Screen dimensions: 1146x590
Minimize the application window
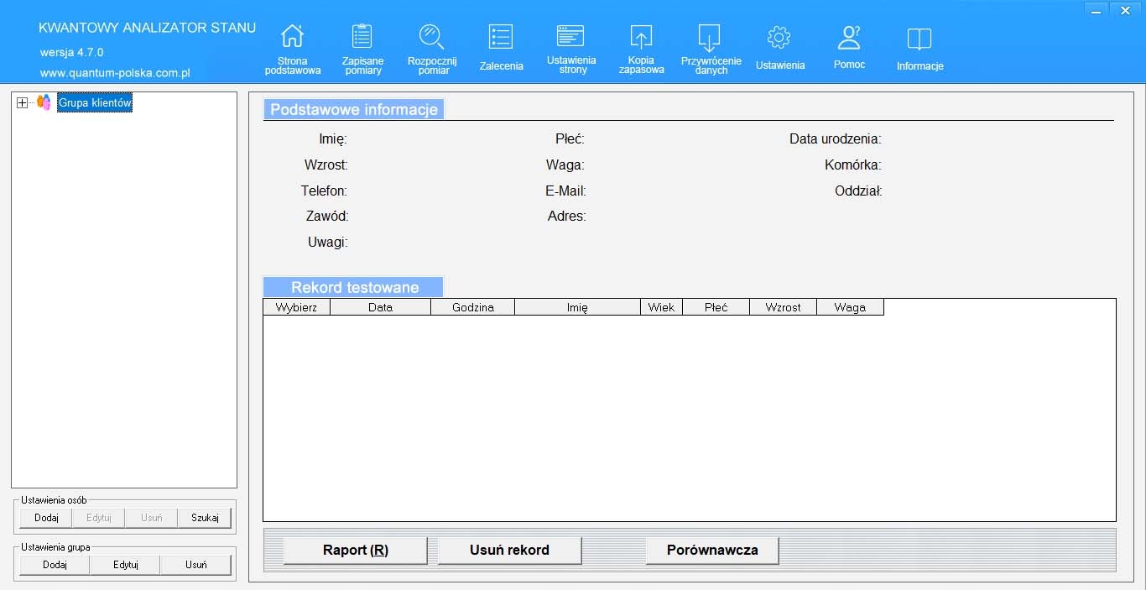(x=1097, y=9)
